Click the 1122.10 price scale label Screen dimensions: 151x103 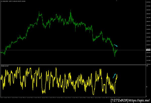148,53
